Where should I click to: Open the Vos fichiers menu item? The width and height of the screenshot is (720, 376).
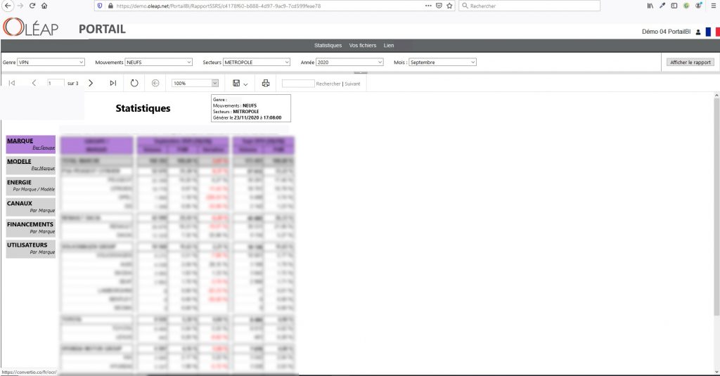click(x=363, y=45)
